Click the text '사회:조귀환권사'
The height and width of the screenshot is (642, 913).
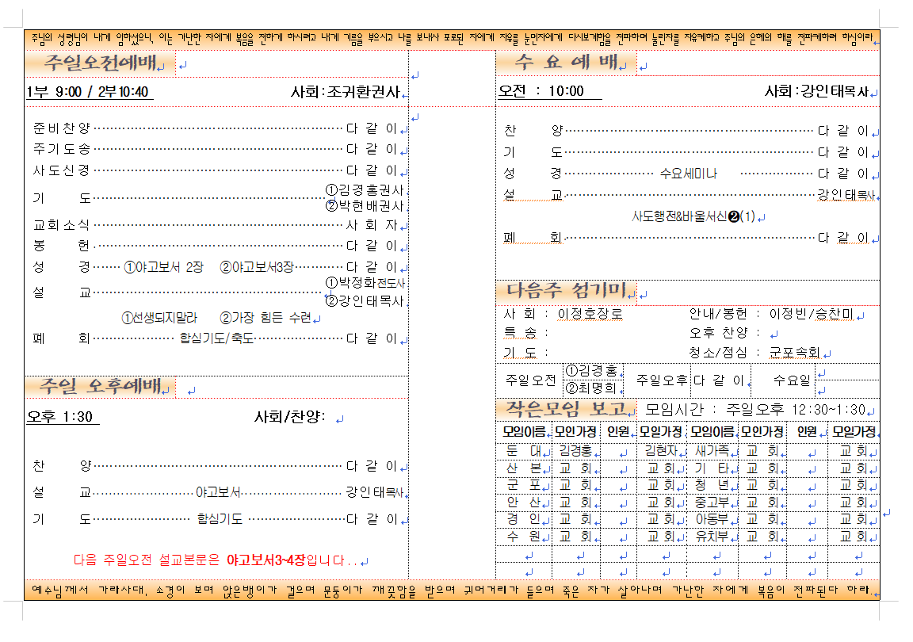(x=346, y=92)
